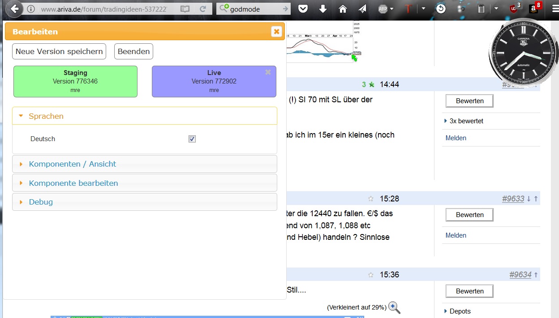Screen dimensions: 559x318
Task: Uncheck the Deutsch language checkbox
Action: pos(192,139)
